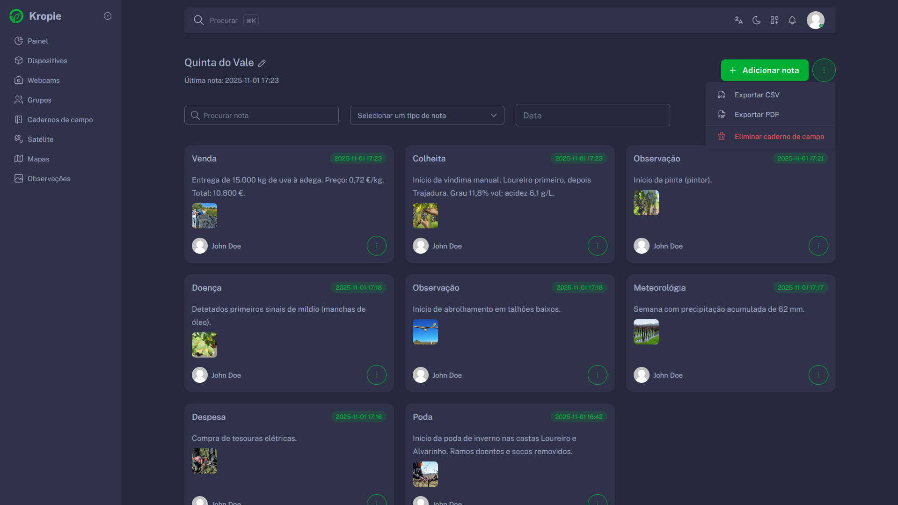Choose Exportar PDF menu entry

[x=756, y=115]
